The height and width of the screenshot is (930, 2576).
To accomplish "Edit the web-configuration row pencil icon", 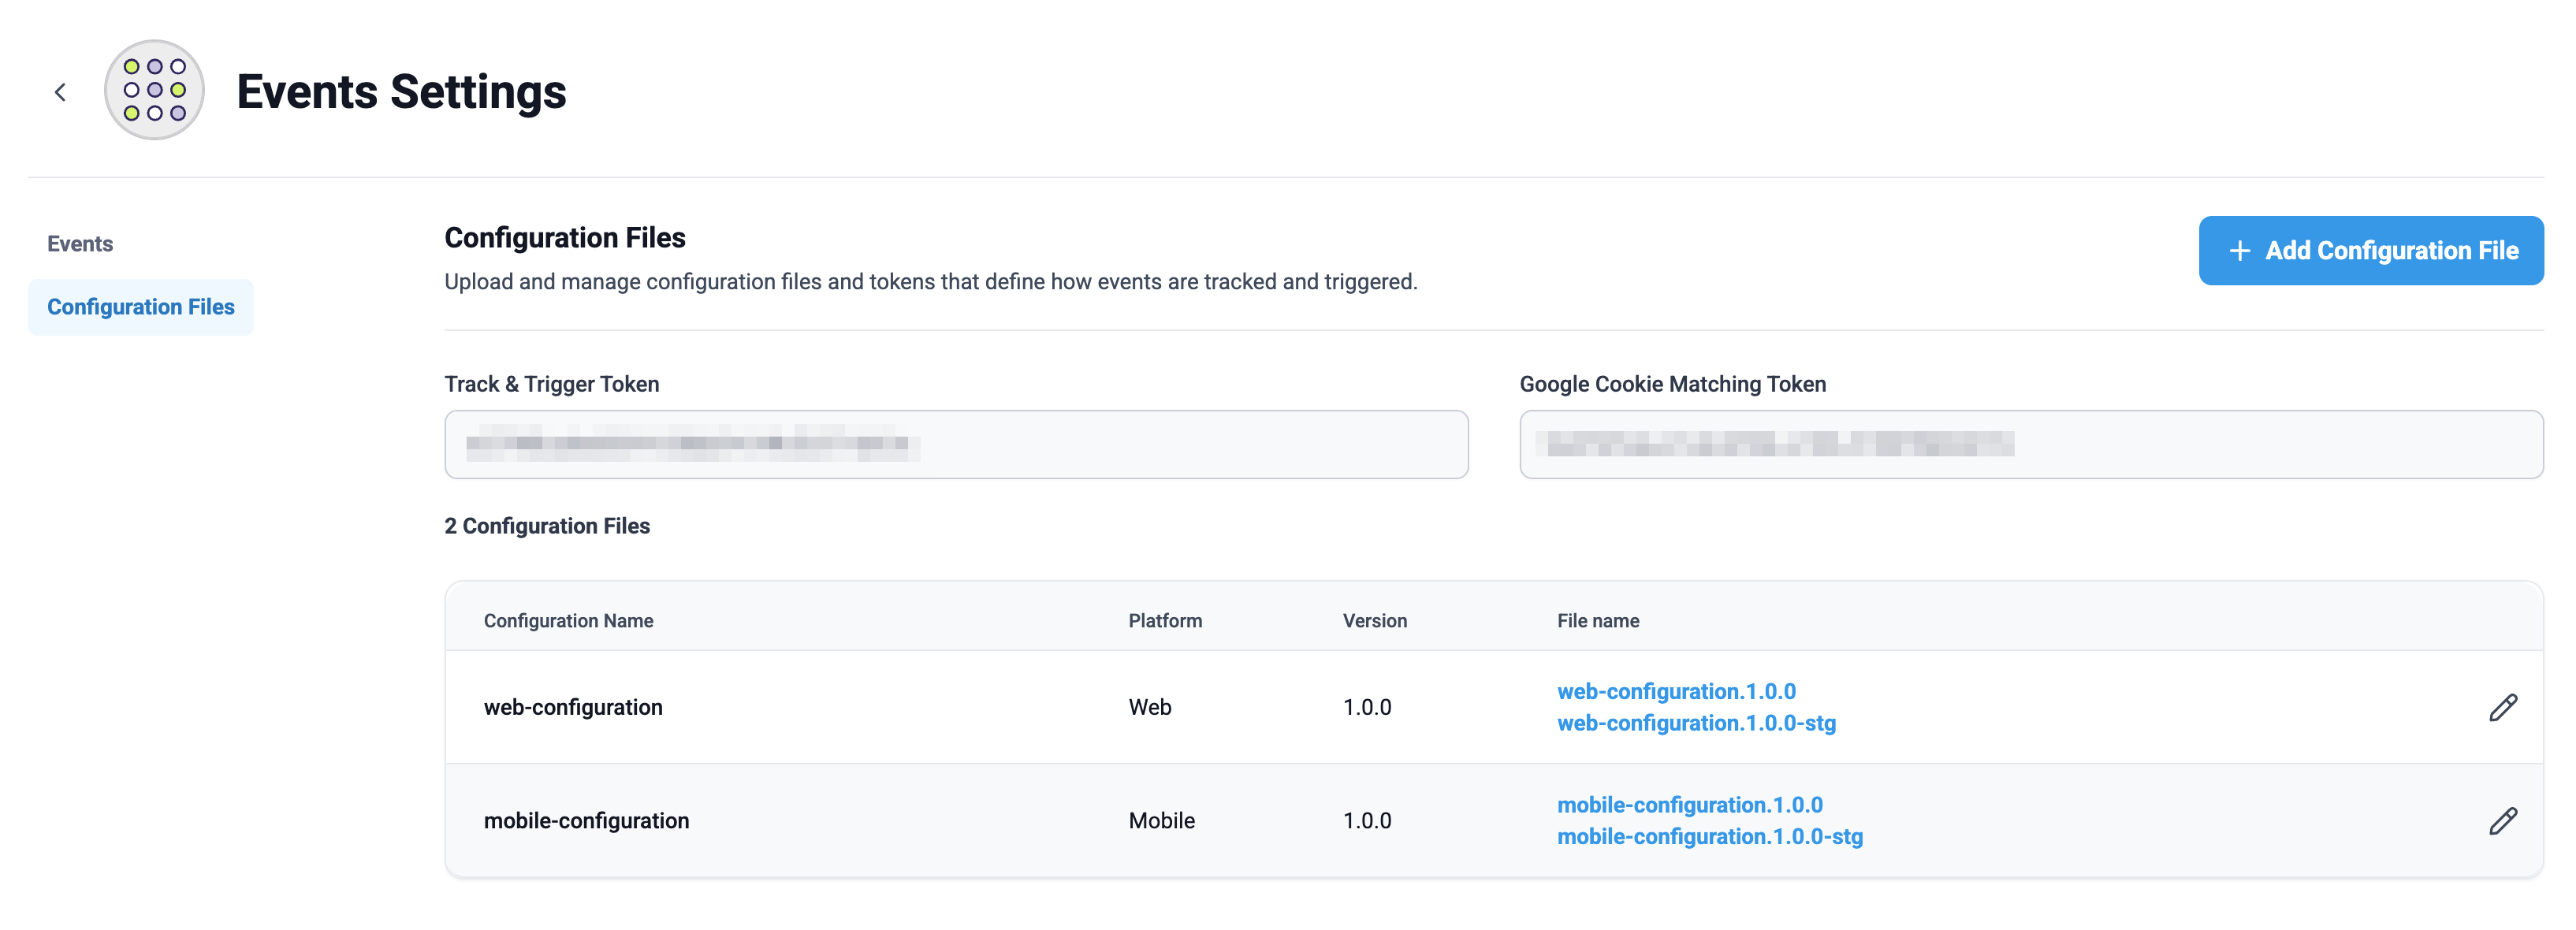I will pyautogui.click(x=2502, y=707).
